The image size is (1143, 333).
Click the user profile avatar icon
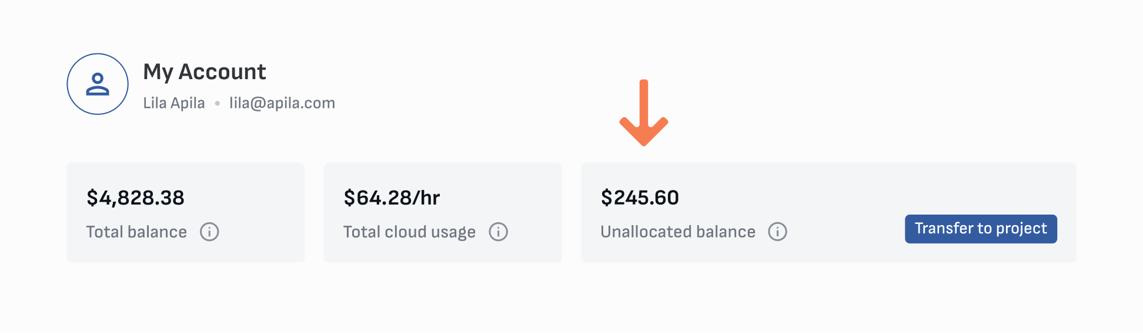tap(98, 84)
